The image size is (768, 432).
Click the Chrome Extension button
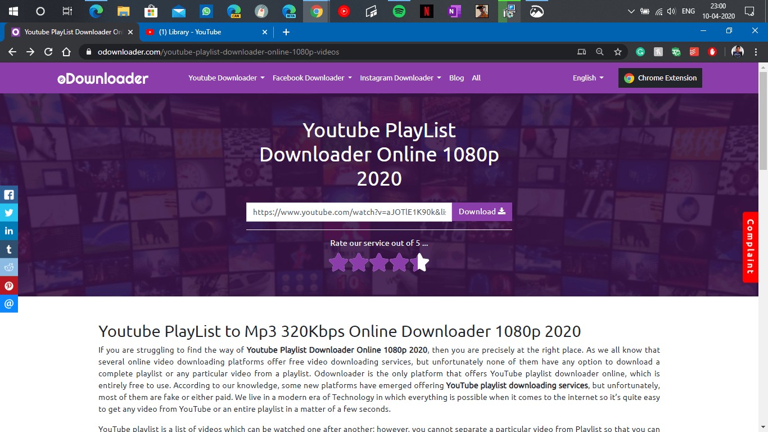660,78
